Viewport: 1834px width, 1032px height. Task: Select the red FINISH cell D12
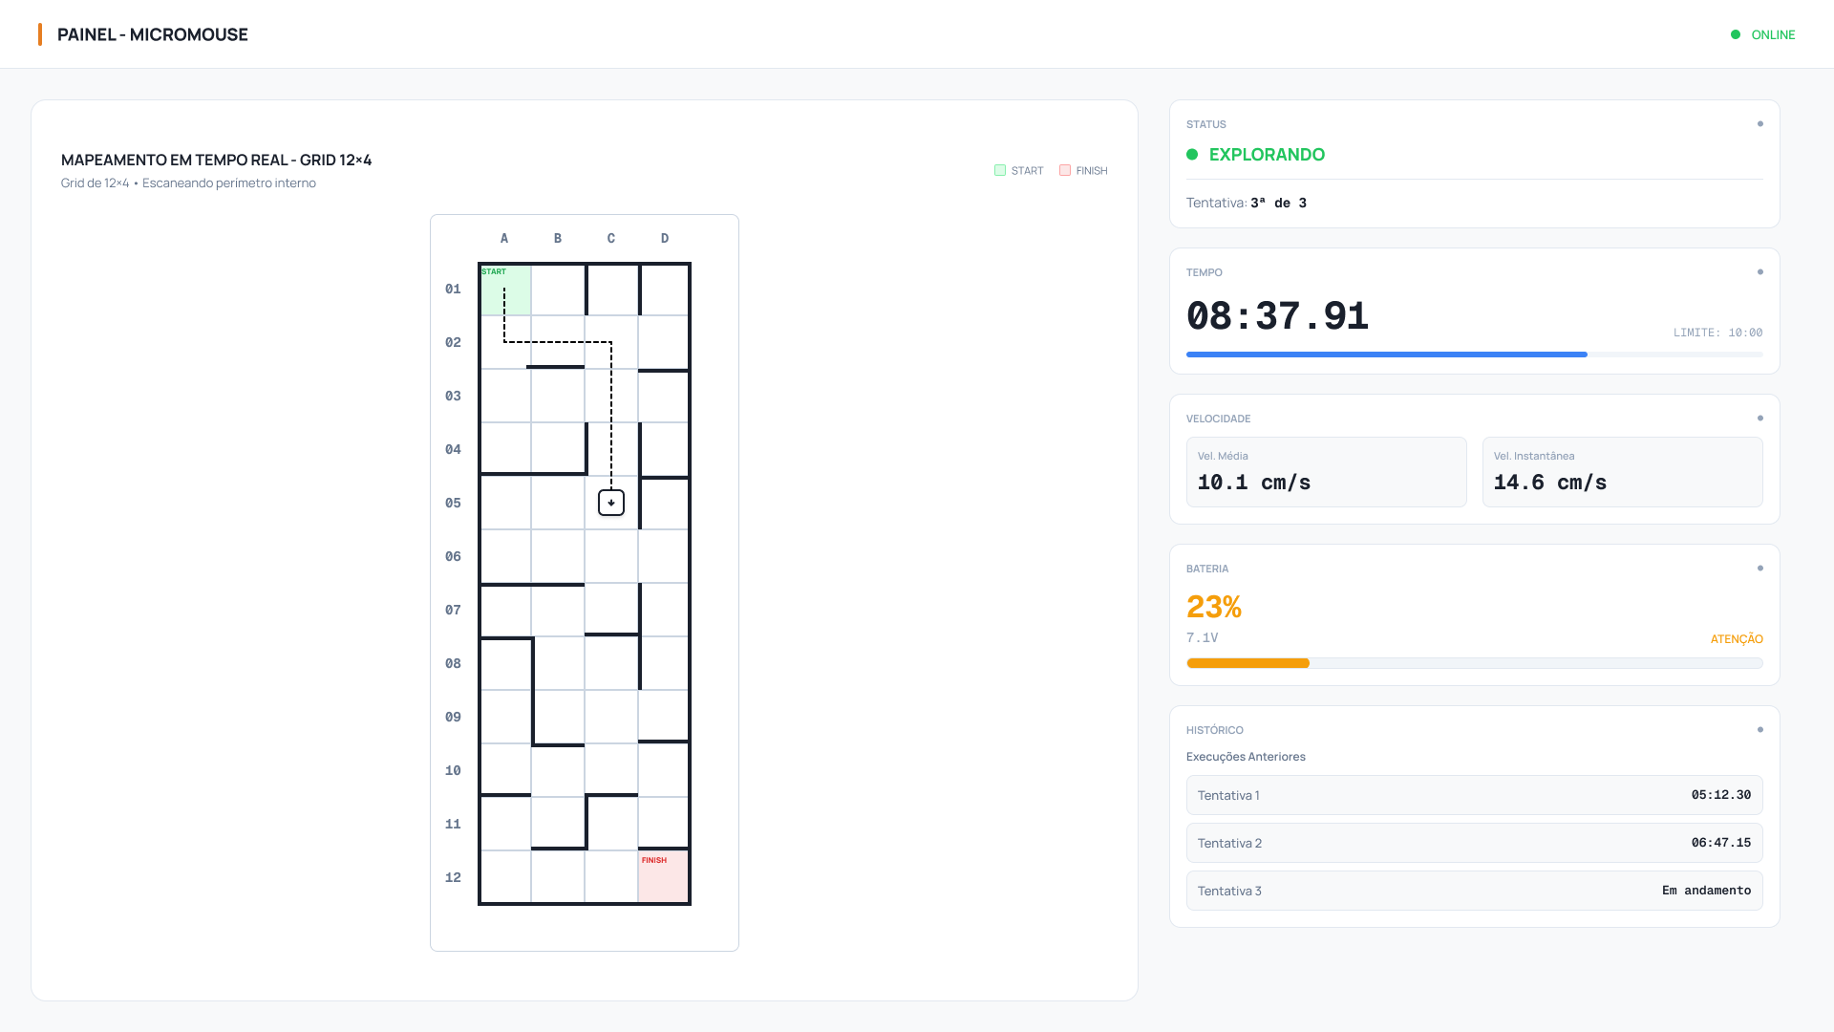663,876
